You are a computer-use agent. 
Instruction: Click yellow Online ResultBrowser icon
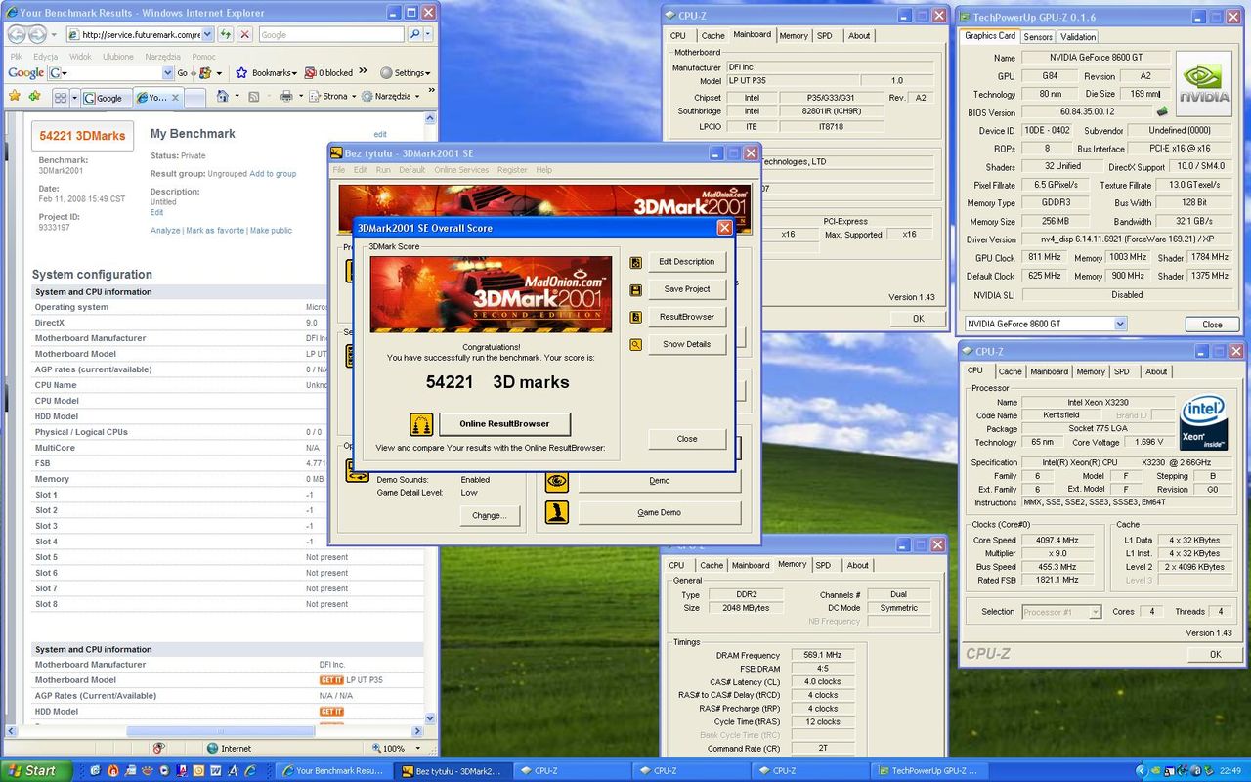pyautogui.click(x=421, y=424)
